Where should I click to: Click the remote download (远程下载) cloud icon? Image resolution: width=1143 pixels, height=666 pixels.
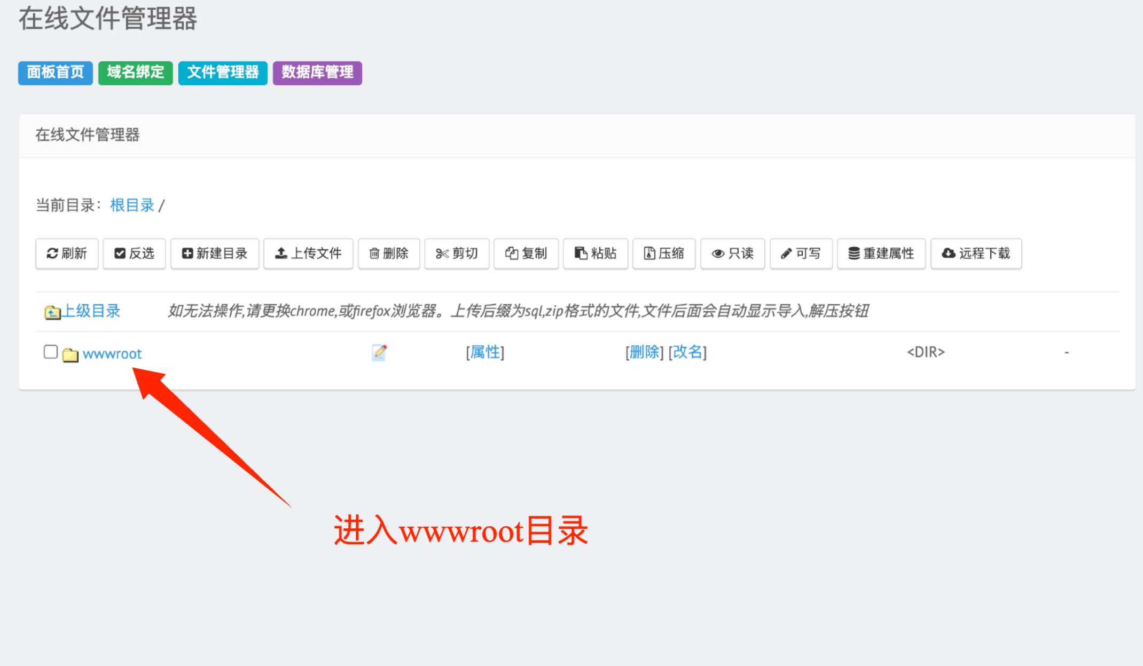(x=976, y=253)
